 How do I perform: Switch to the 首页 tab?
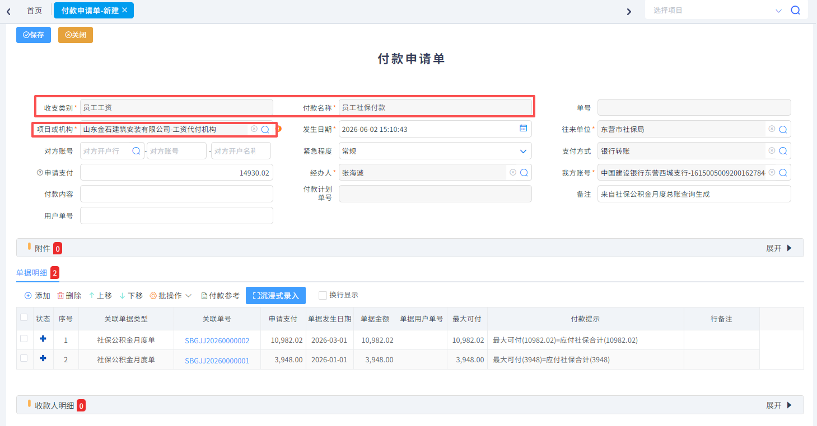point(34,11)
